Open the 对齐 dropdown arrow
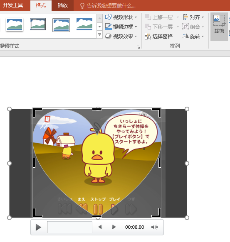Image resolution: width=230 pixels, height=242 pixels. coord(203,17)
